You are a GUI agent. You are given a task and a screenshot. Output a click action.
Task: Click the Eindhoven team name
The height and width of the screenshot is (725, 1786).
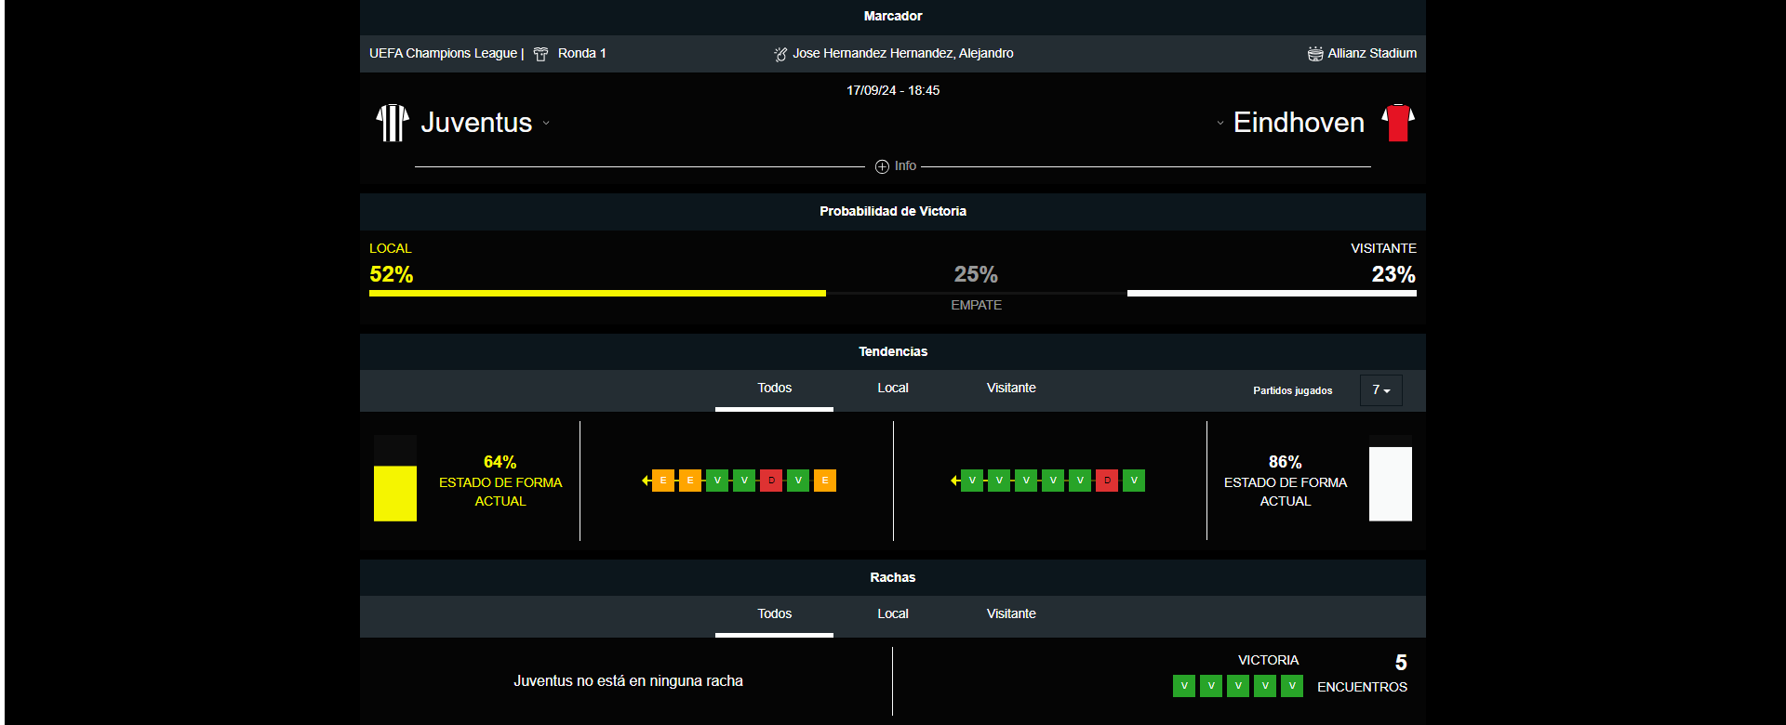pos(1299,123)
